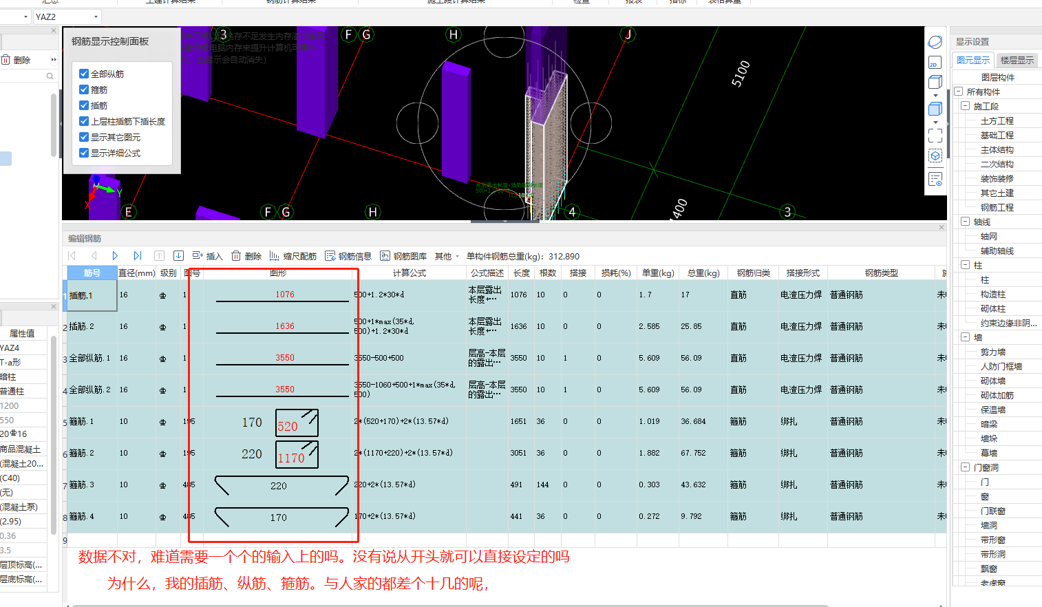1042x607 pixels.
Task: Select 土方工程 in display tree
Action: point(997,120)
